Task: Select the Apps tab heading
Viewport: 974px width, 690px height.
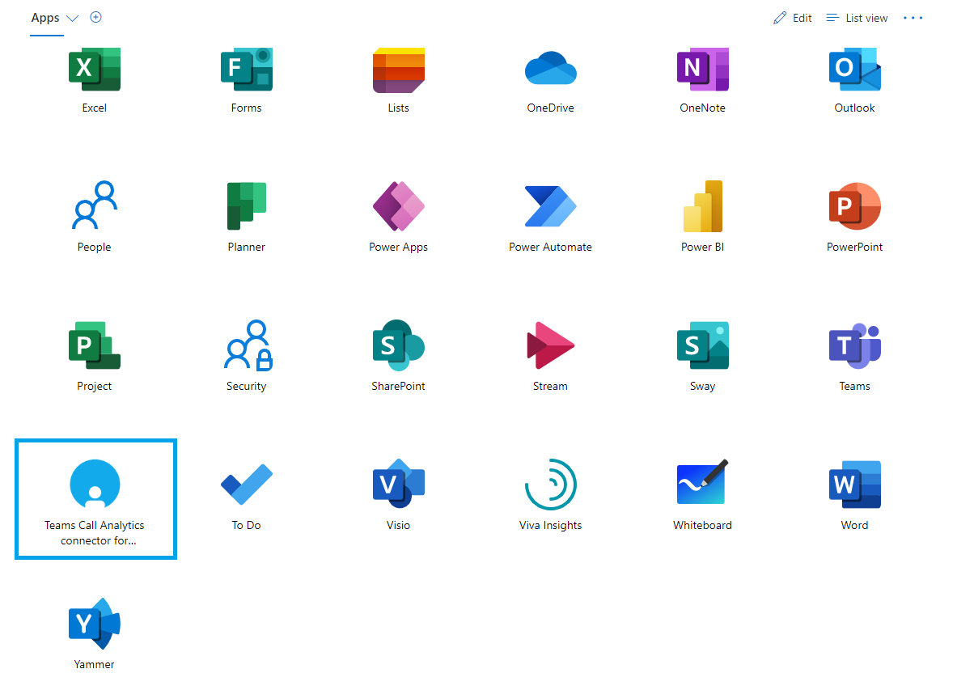Action: pos(45,18)
